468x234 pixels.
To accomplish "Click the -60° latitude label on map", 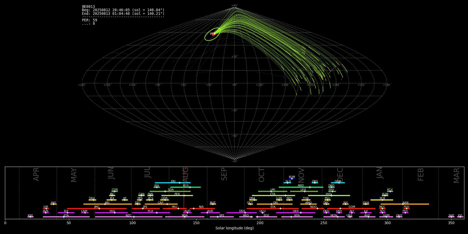I will pos(234,136).
